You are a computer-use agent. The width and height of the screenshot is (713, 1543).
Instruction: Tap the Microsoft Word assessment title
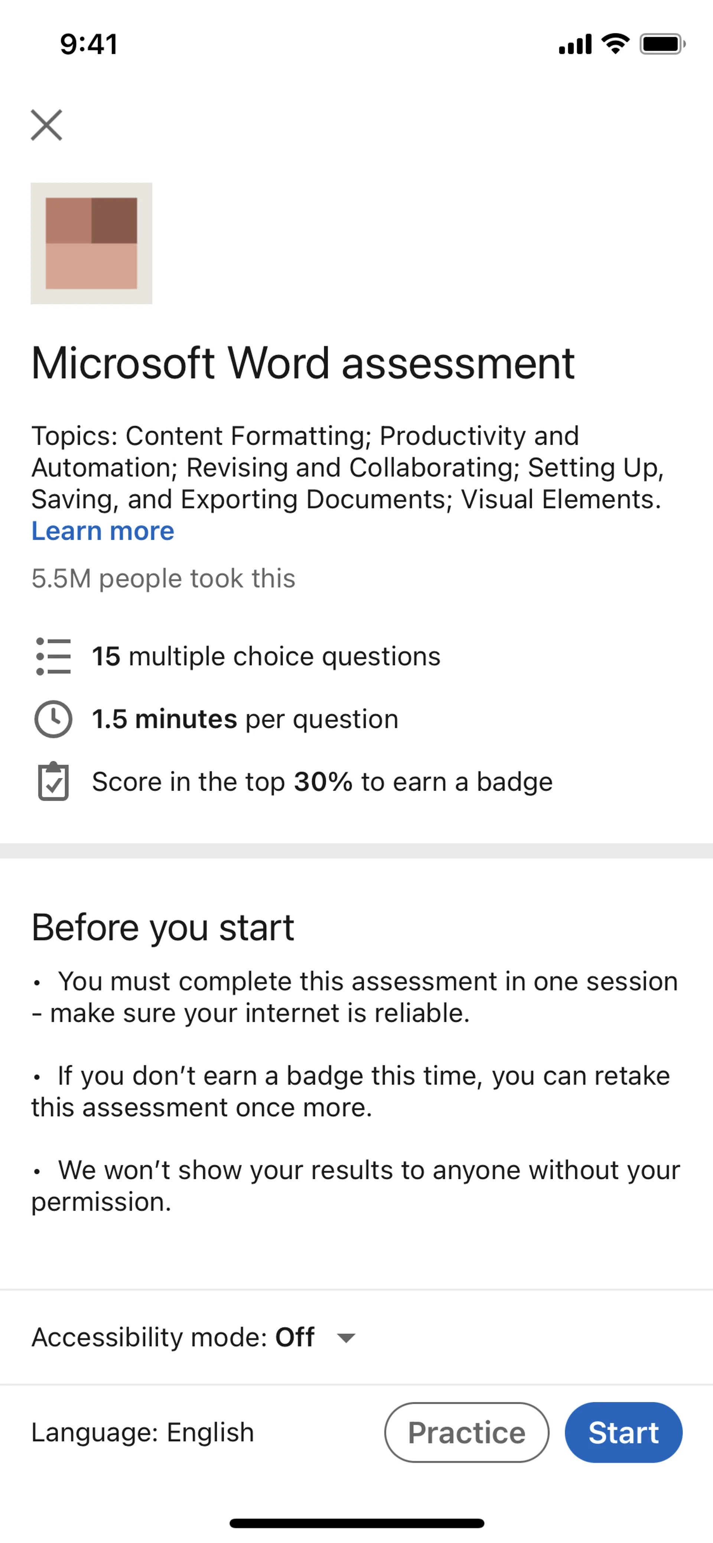pos(303,363)
